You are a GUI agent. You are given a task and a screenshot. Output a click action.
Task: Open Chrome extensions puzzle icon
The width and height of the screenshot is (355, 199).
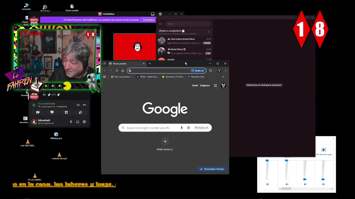[x=211, y=70]
